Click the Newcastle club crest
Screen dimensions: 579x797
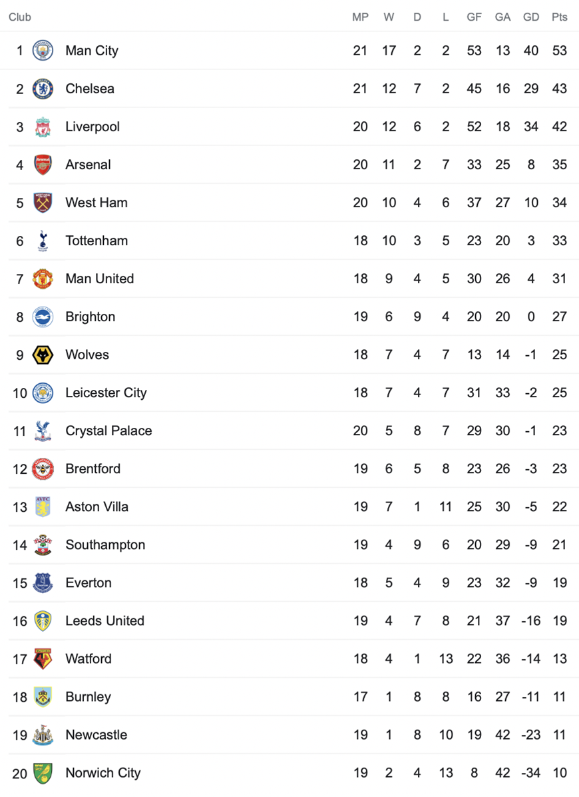43,735
